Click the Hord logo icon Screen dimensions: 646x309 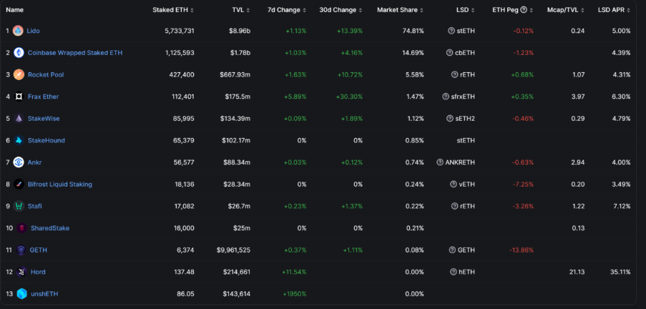click(22, 272)
